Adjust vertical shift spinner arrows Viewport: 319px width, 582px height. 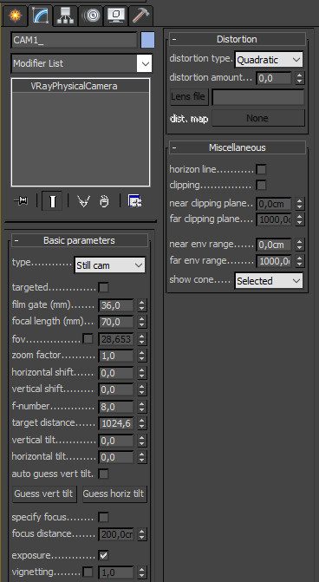141,389
